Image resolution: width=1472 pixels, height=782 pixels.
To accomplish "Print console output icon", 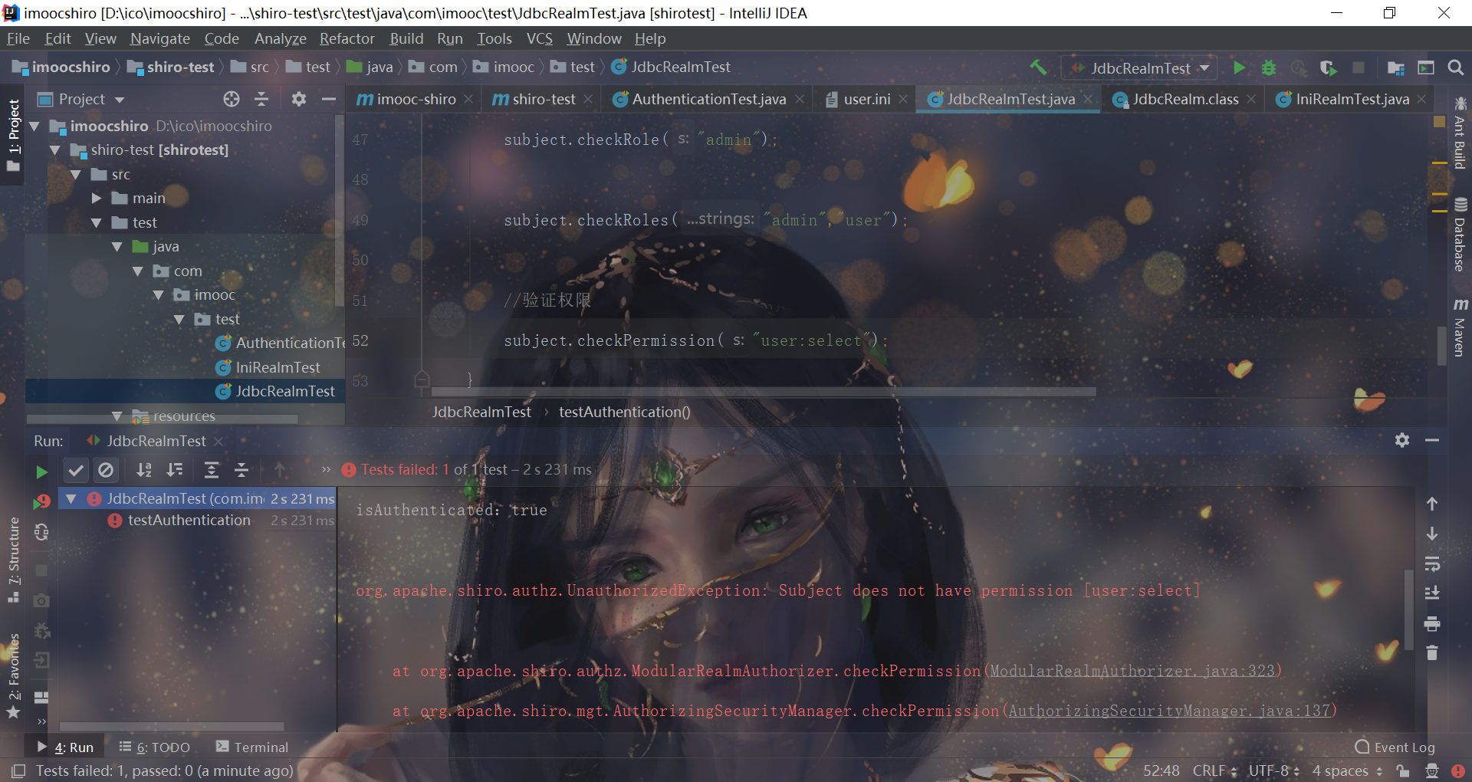I will 1431,624.
